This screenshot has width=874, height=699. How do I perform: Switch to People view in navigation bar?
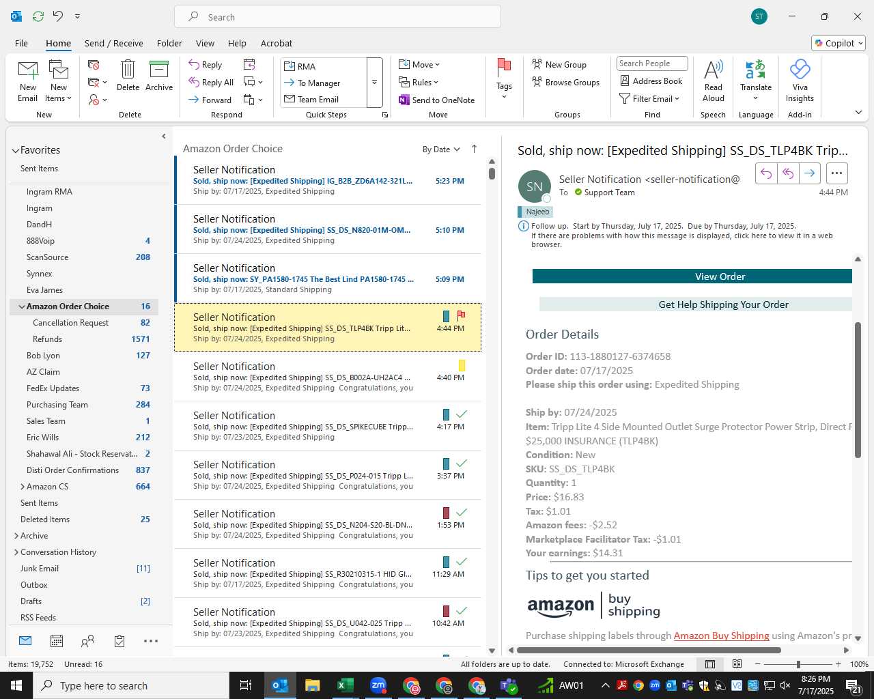(88, 641)
